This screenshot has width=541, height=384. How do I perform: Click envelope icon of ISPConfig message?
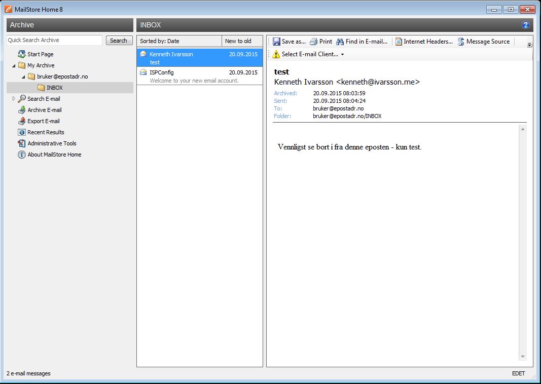click(x=143, y=72)
